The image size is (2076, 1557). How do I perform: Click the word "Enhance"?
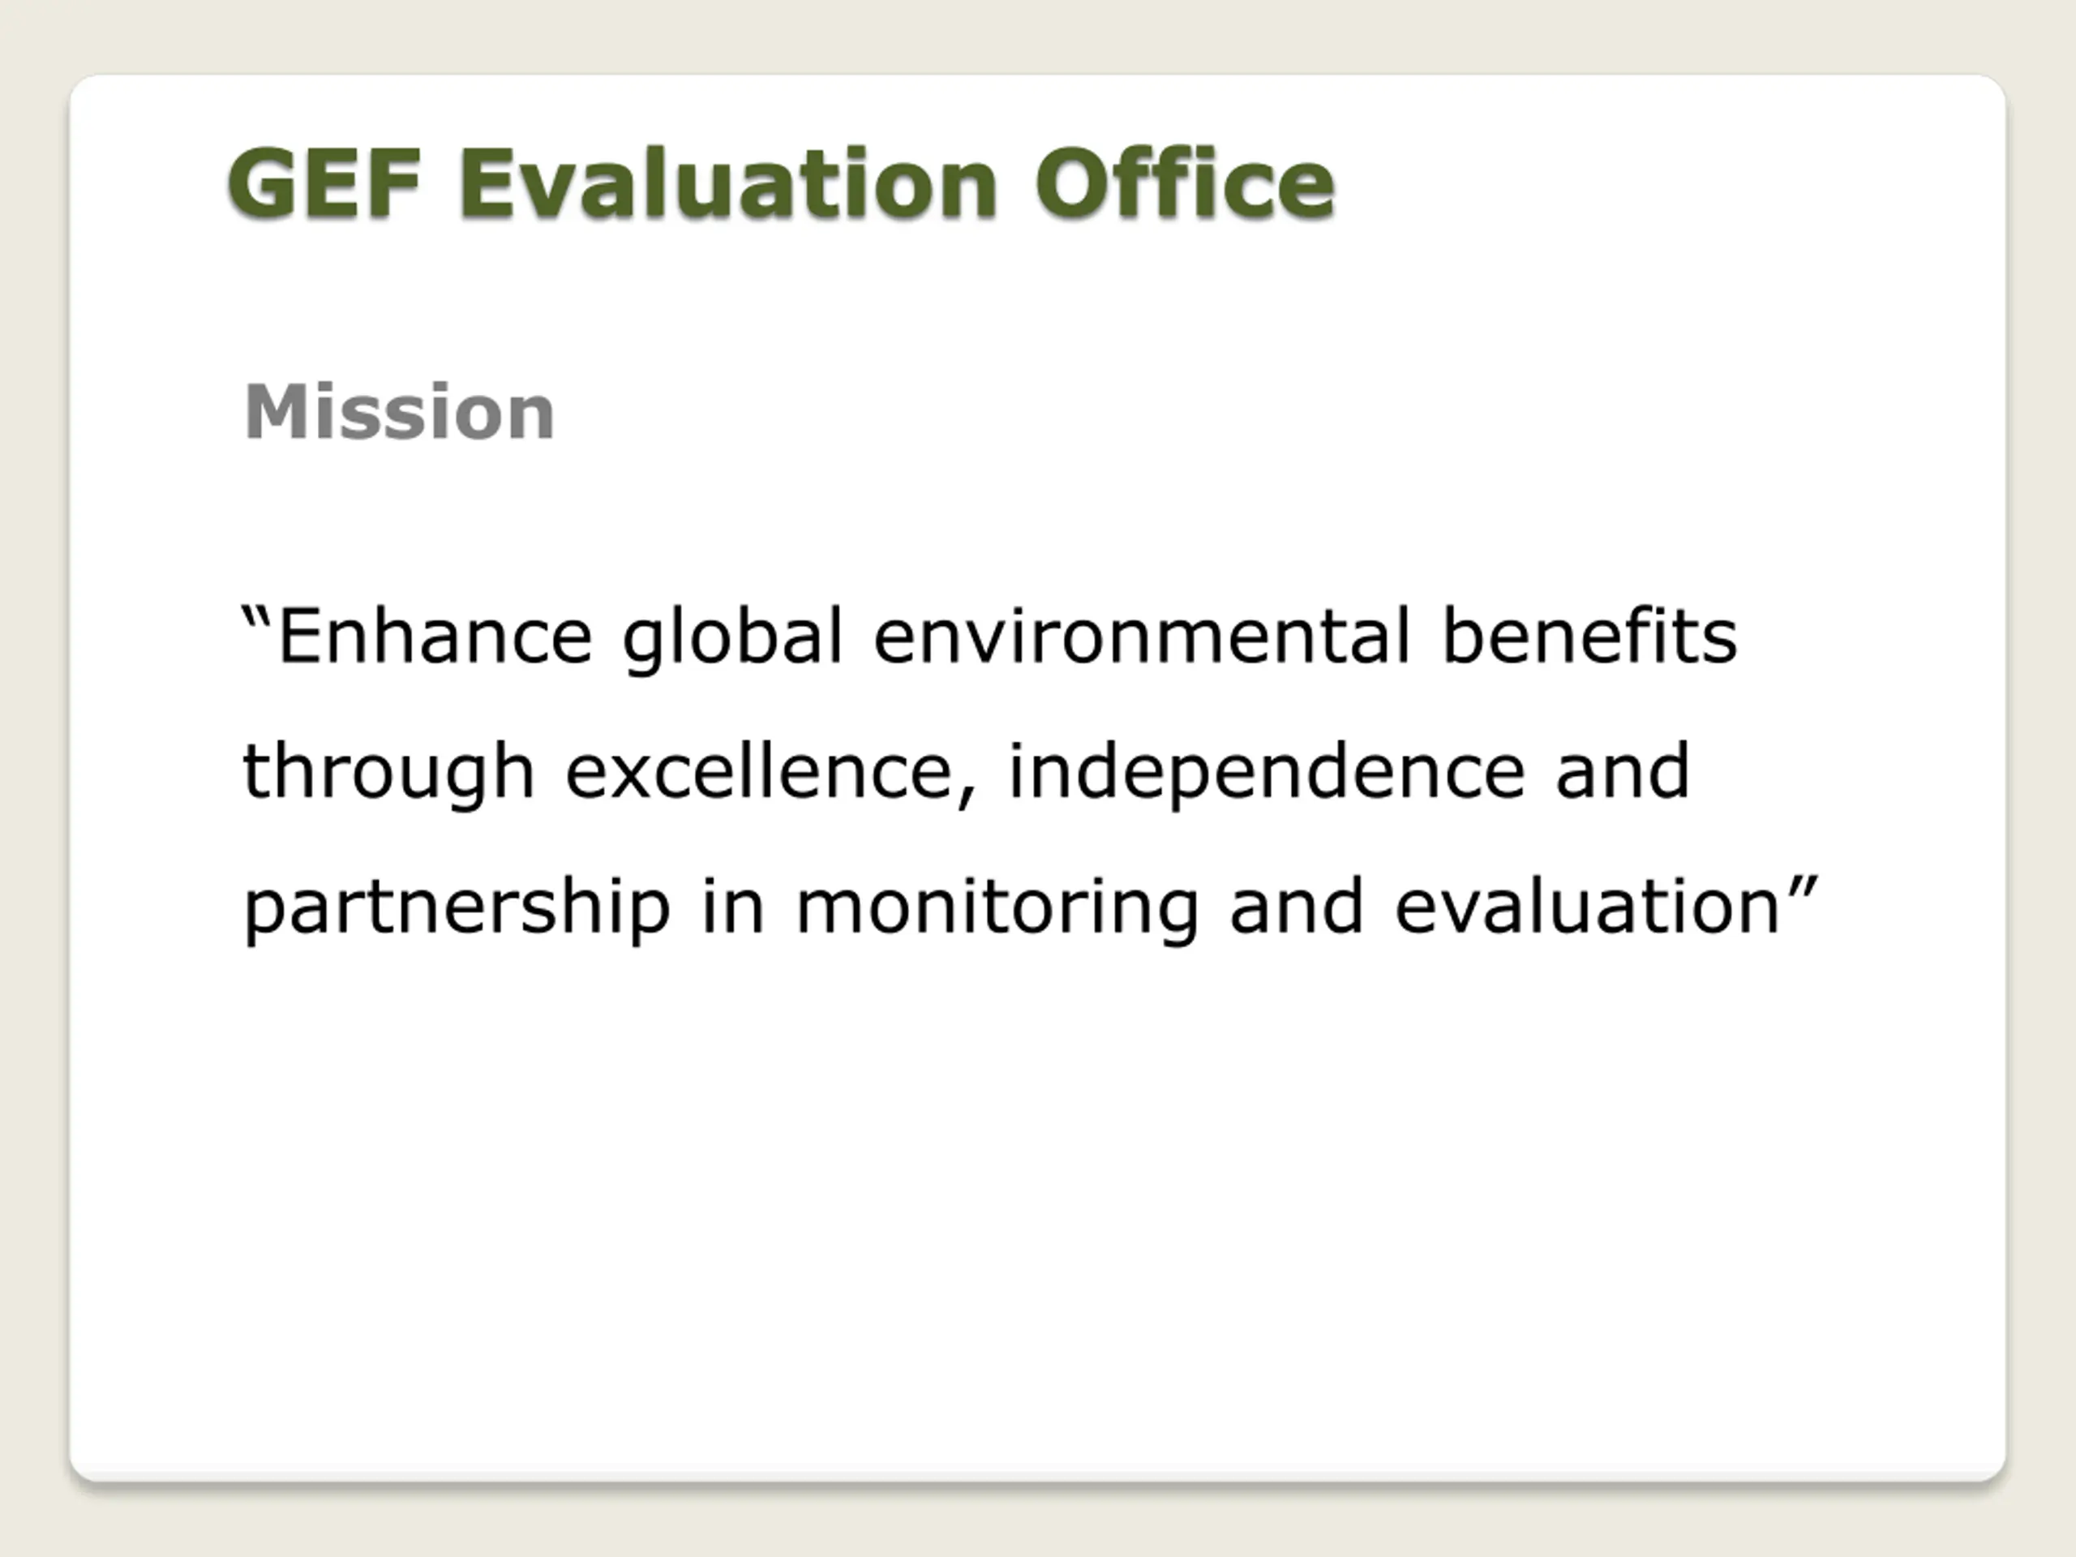point(435,637)
